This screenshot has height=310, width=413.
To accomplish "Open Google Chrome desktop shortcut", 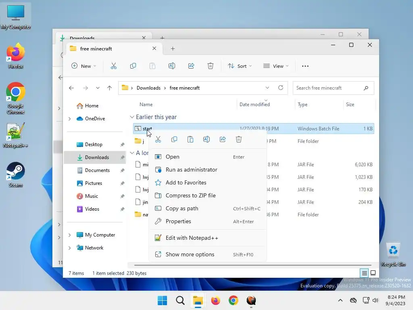I will point(16,98).
